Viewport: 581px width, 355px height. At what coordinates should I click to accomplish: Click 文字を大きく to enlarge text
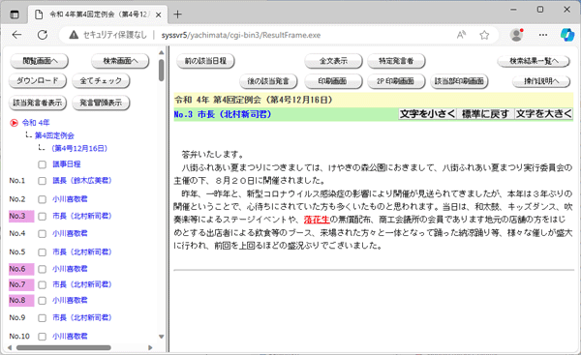(543, 114)
